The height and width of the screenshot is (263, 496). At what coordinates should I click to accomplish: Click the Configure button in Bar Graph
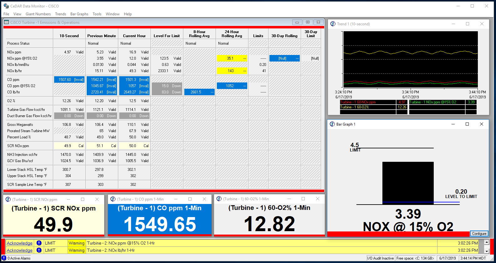479,234
